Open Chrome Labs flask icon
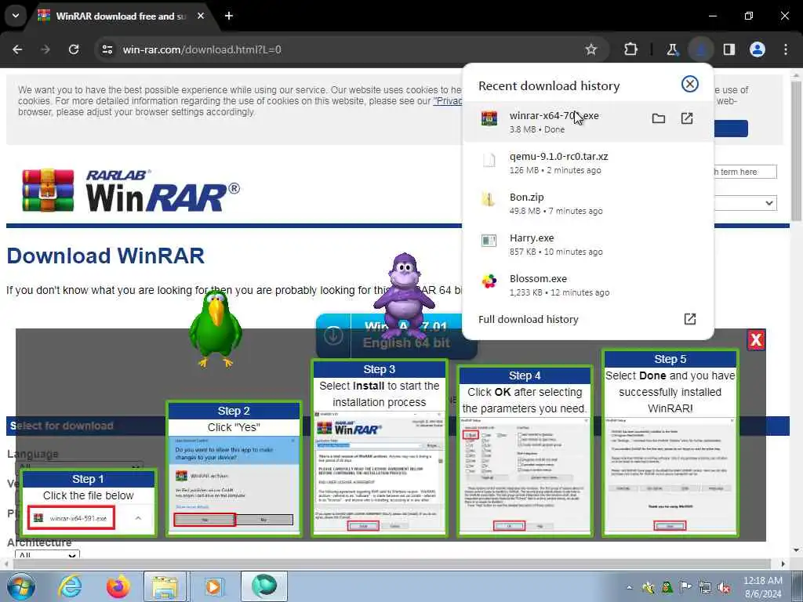 click(x=672, y=49)
